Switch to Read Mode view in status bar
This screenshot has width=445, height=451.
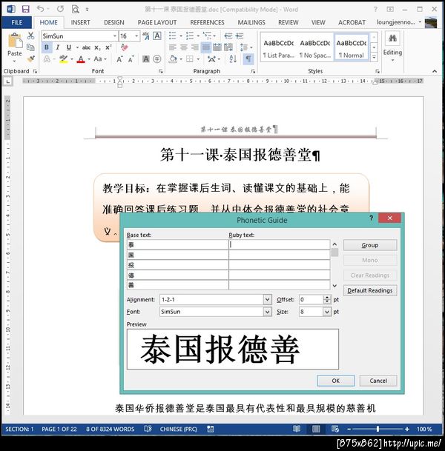tap(297, 429)
